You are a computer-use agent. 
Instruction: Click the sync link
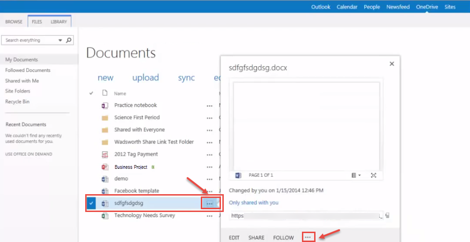tap(186, 78)
